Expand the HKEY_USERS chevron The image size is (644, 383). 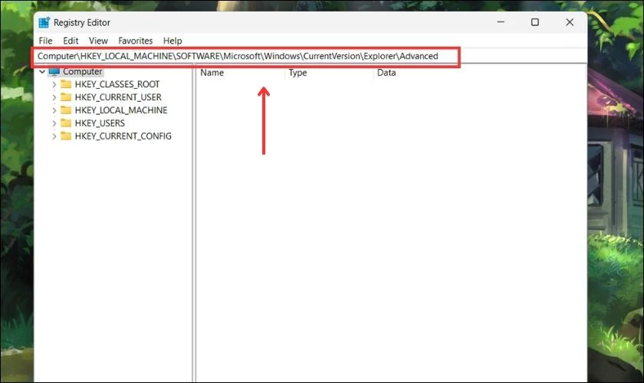click(54, 123)
